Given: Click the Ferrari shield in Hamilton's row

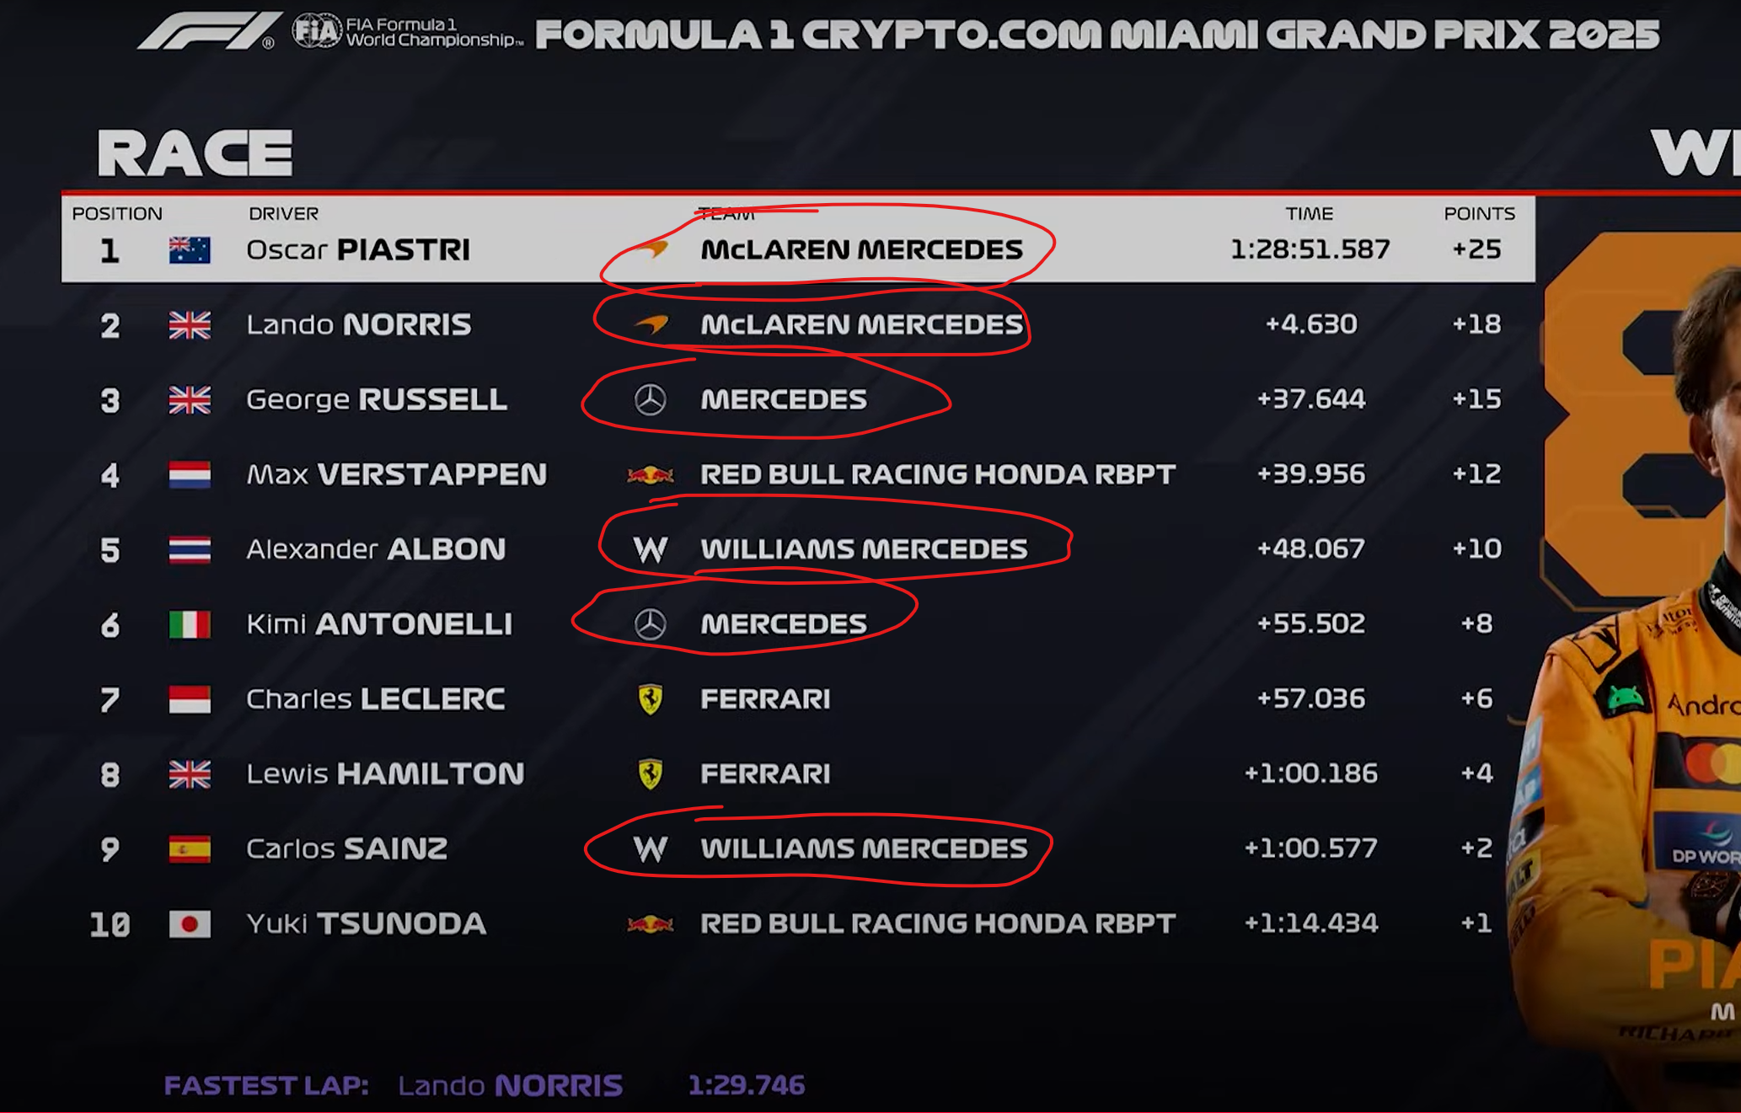Looking at the screenshot, I should pos(650,773).
